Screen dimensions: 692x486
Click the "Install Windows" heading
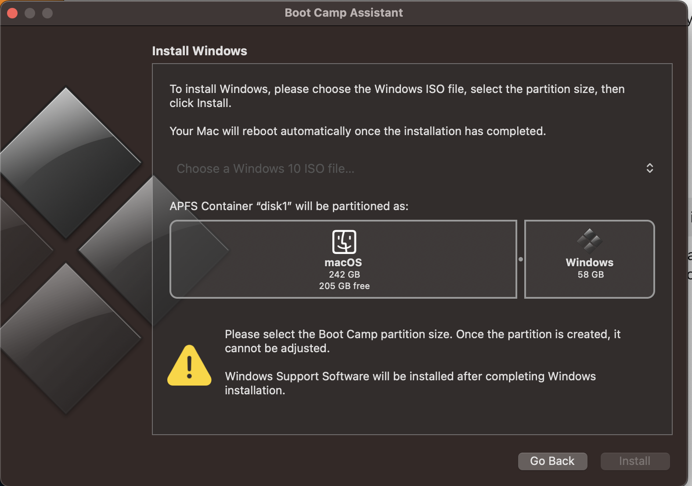[199, 51]
